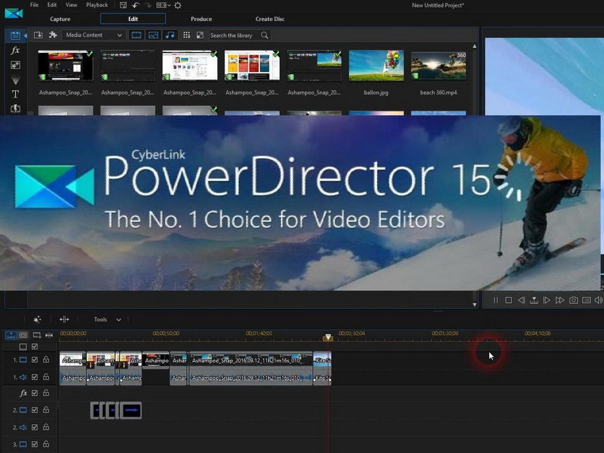
Task: Open the File menu
Action: [34, 5]
